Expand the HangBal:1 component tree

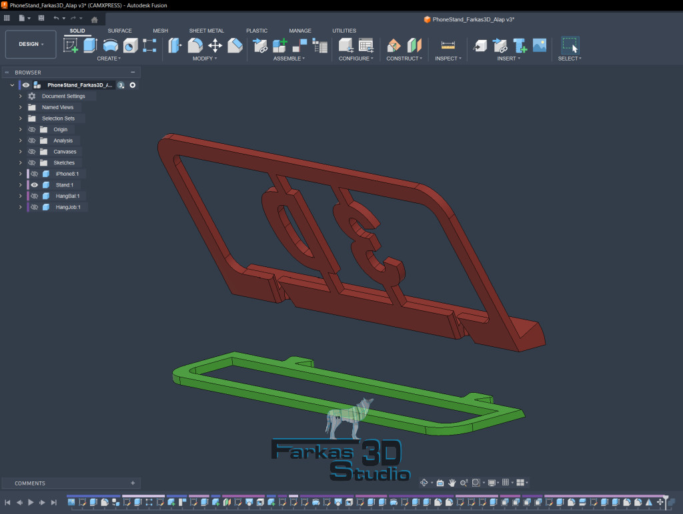[x=21, y=196]
